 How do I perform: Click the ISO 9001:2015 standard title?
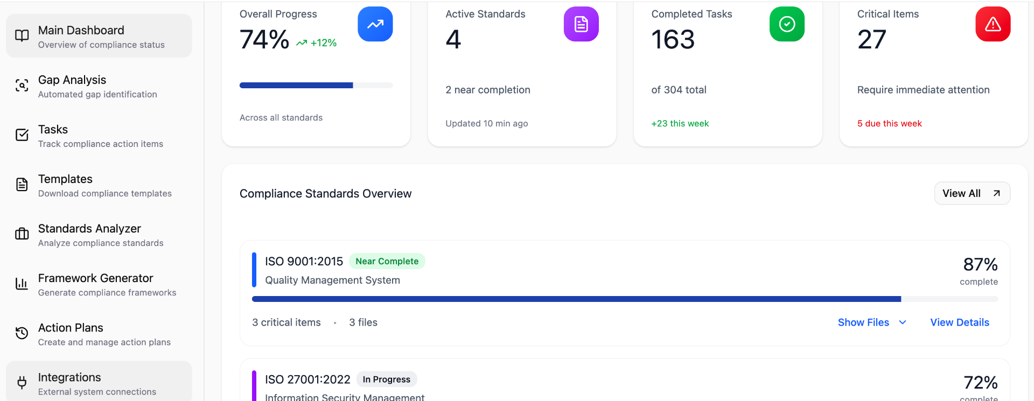coord(304,261)
